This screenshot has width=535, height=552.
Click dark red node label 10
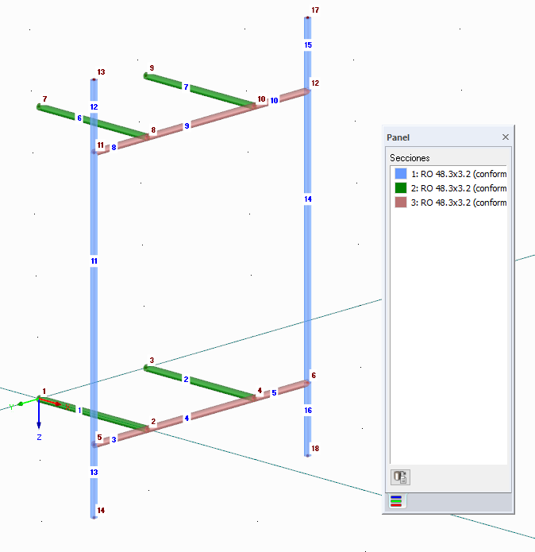tap(261, 99)
